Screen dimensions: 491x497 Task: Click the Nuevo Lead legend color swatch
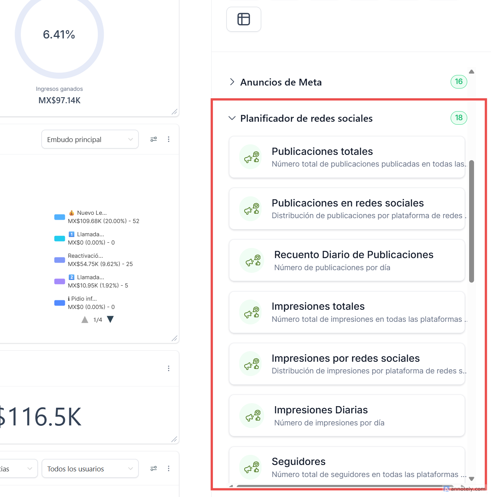click(60, 217)
